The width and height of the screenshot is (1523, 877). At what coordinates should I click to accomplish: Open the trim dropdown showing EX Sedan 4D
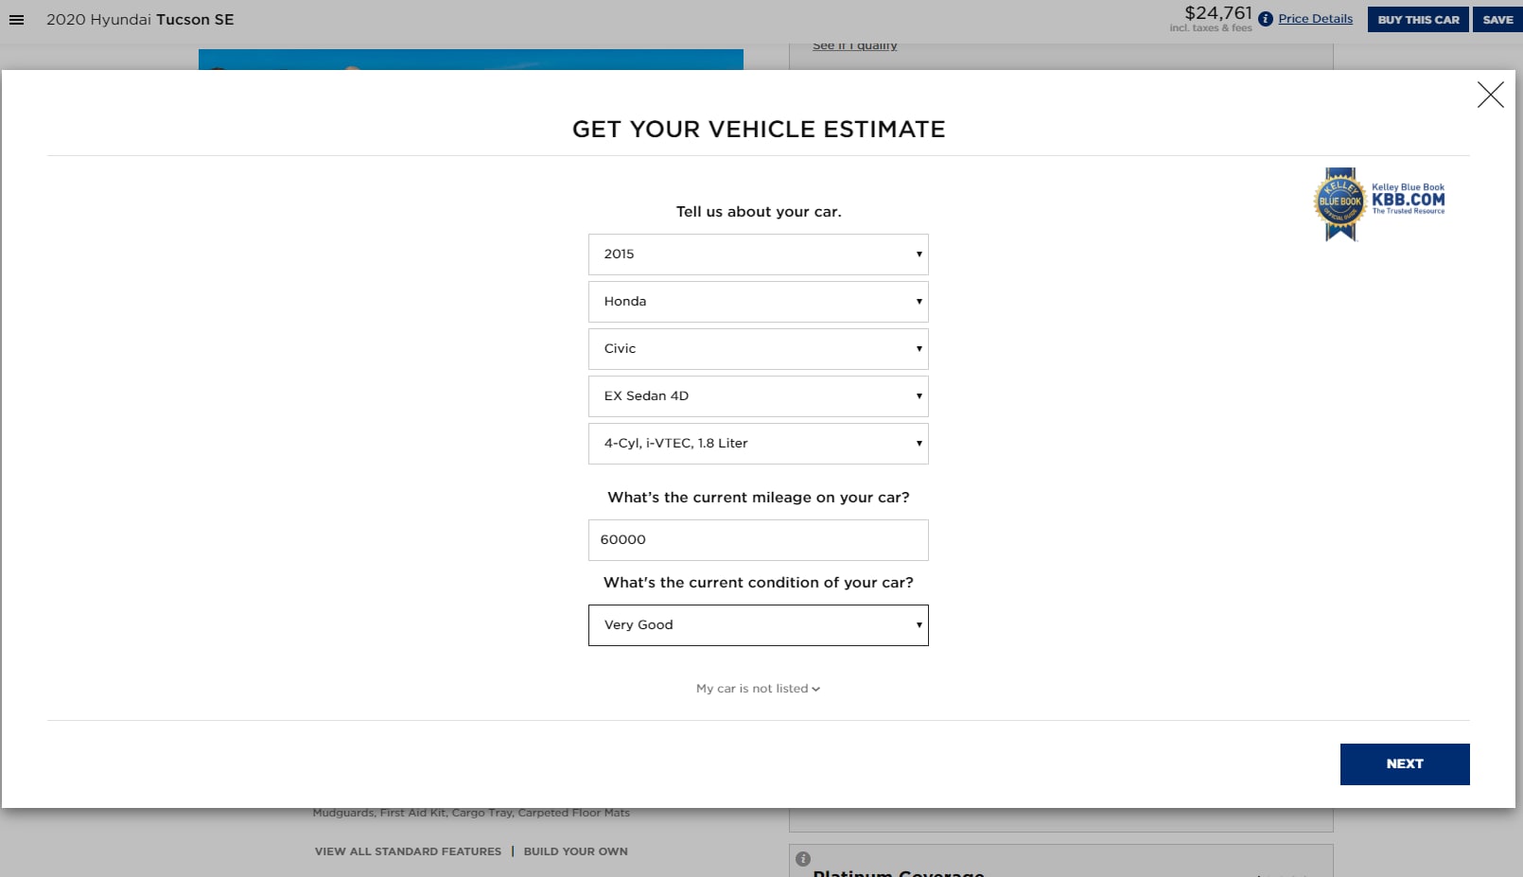(758, 396)
